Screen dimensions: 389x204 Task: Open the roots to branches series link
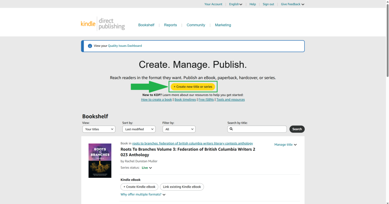(x=193, y=143)
